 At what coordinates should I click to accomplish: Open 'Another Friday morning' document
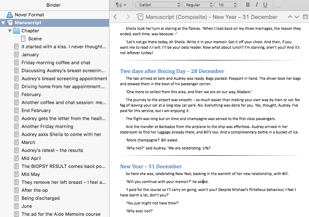(x=47, y=126)
